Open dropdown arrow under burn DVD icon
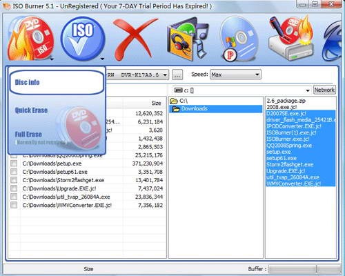 [x=52, y=59]
